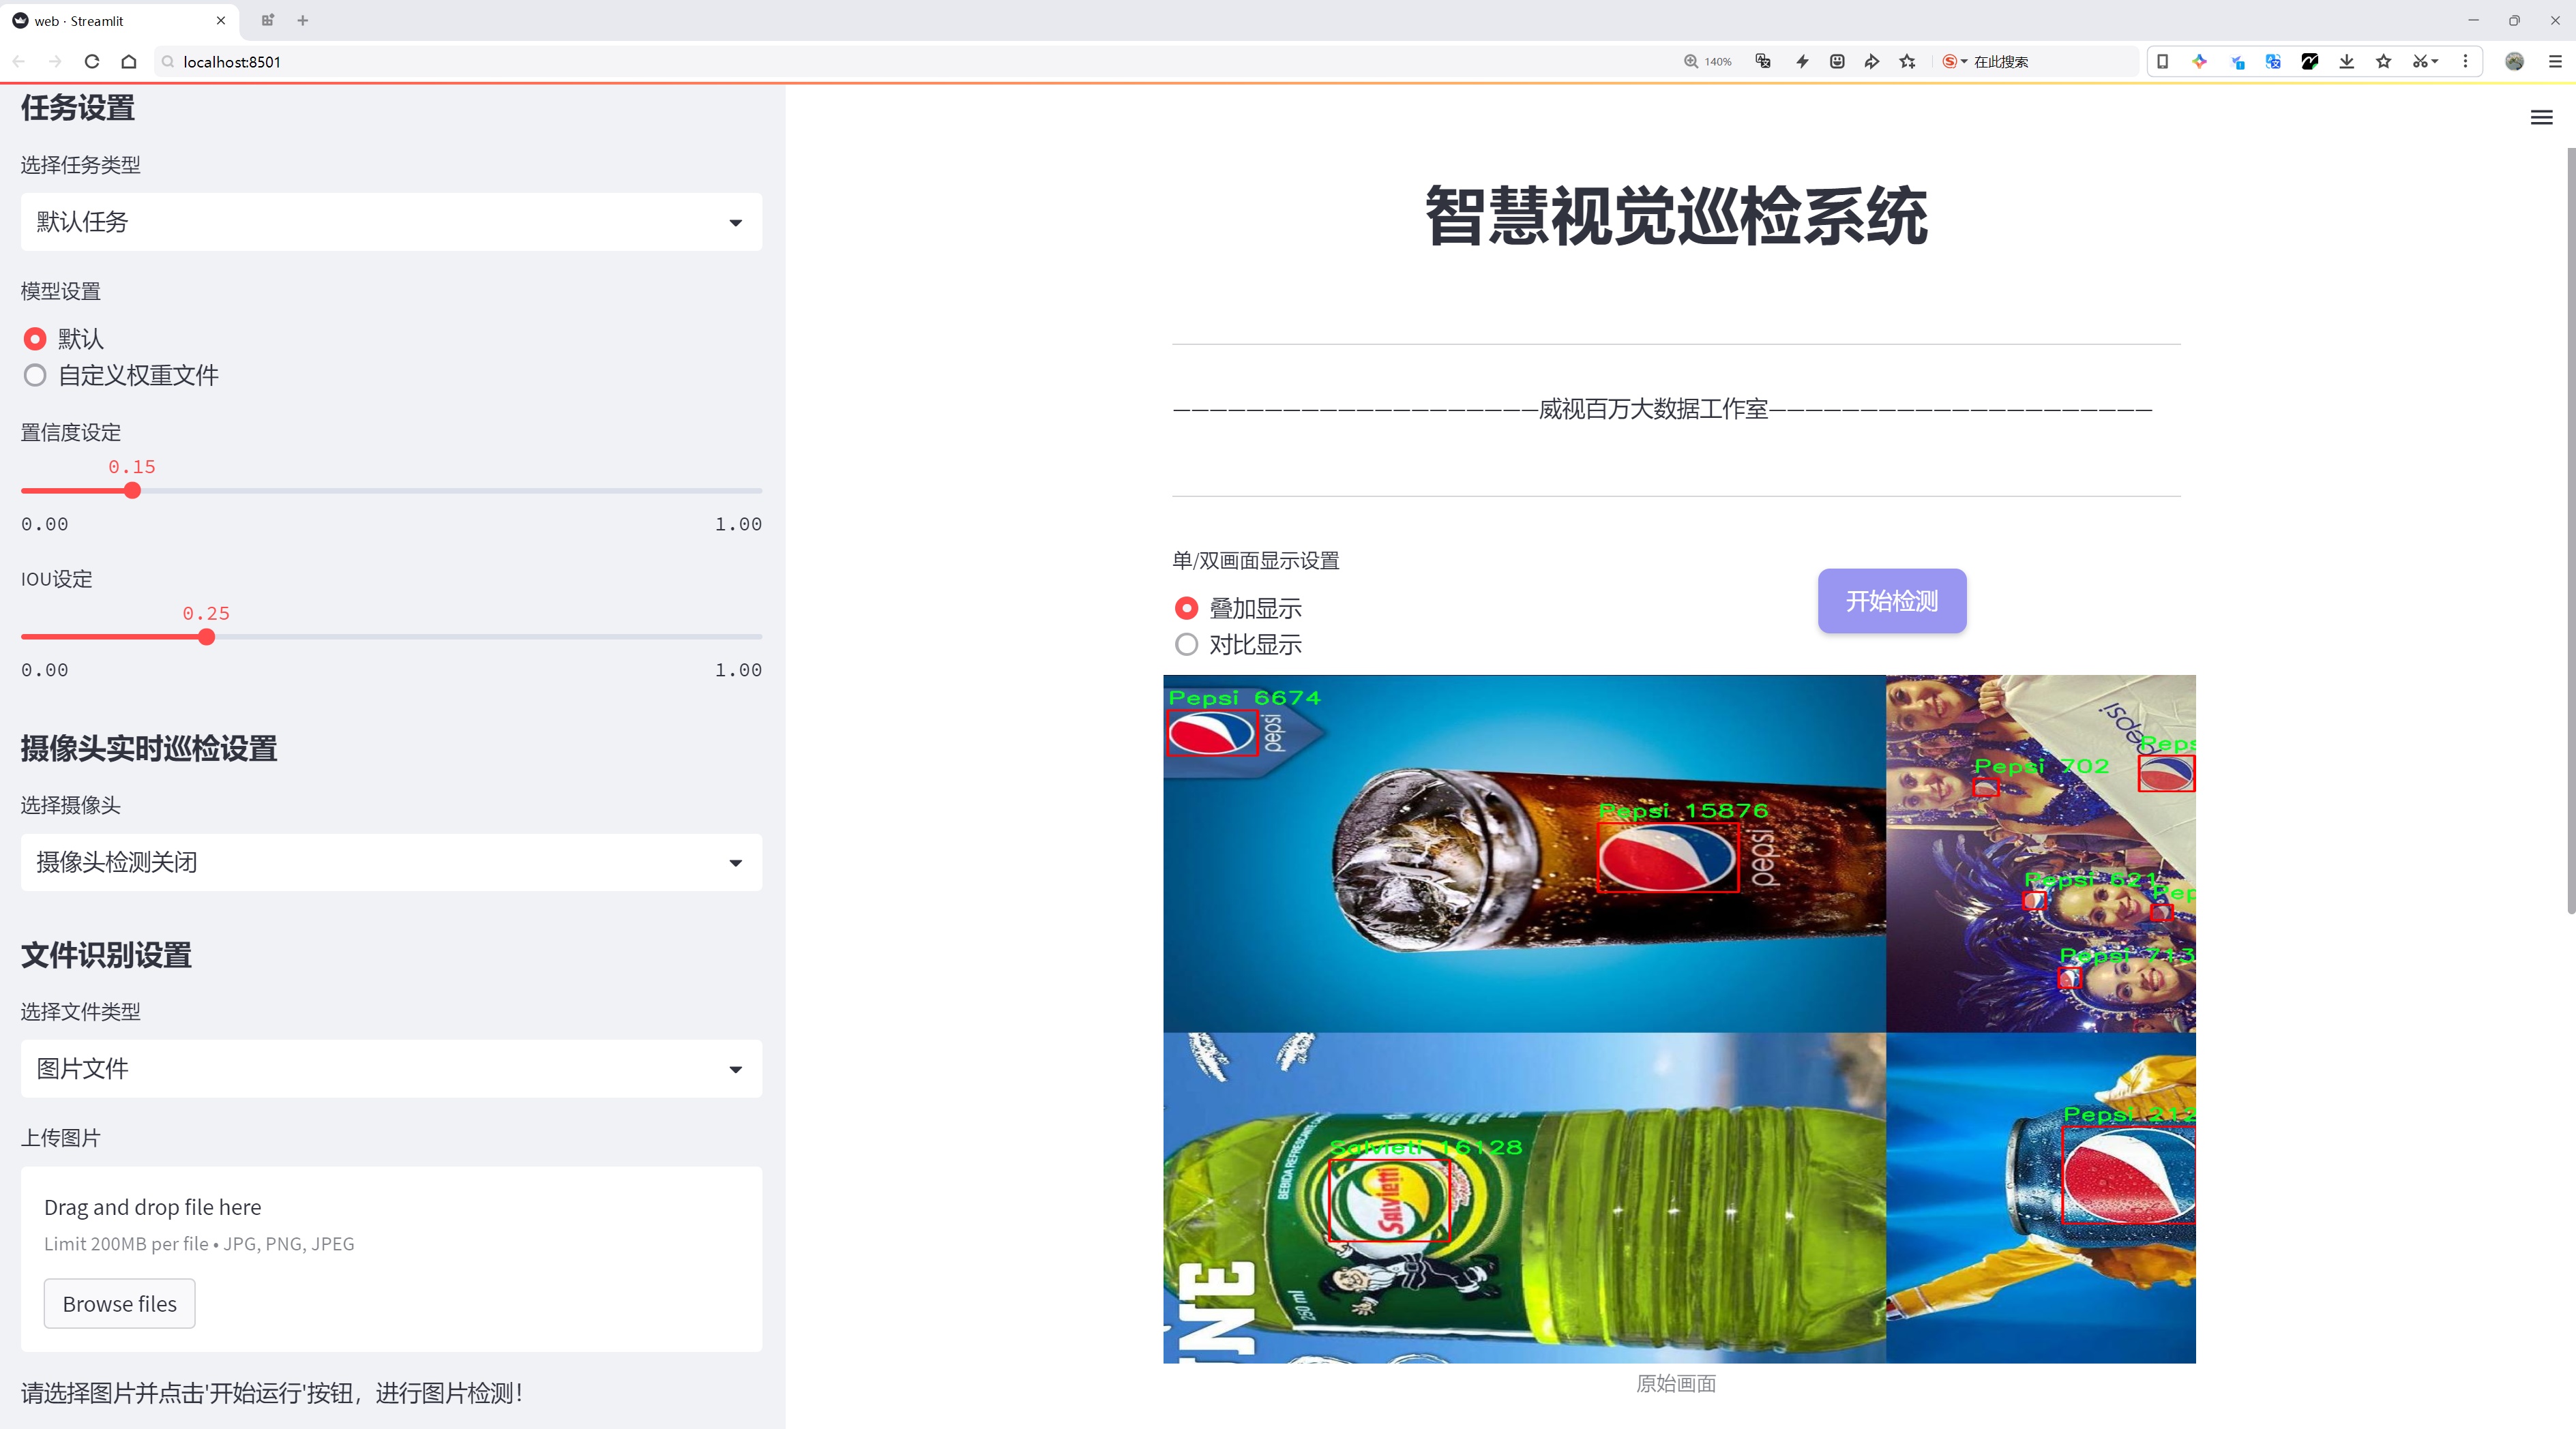Click the IOU slider handle at 0.25
The width and height of the screenshot is (2576, 1429).
pos(206,637)
